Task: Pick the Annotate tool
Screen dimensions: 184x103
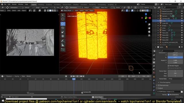Action: point(63,41)
